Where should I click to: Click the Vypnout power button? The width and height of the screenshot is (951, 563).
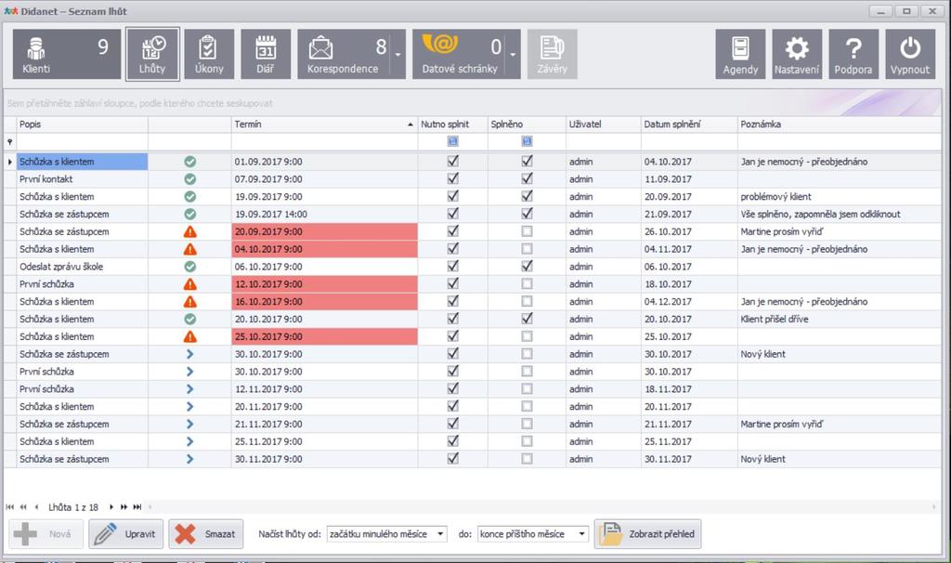point(910,54)
